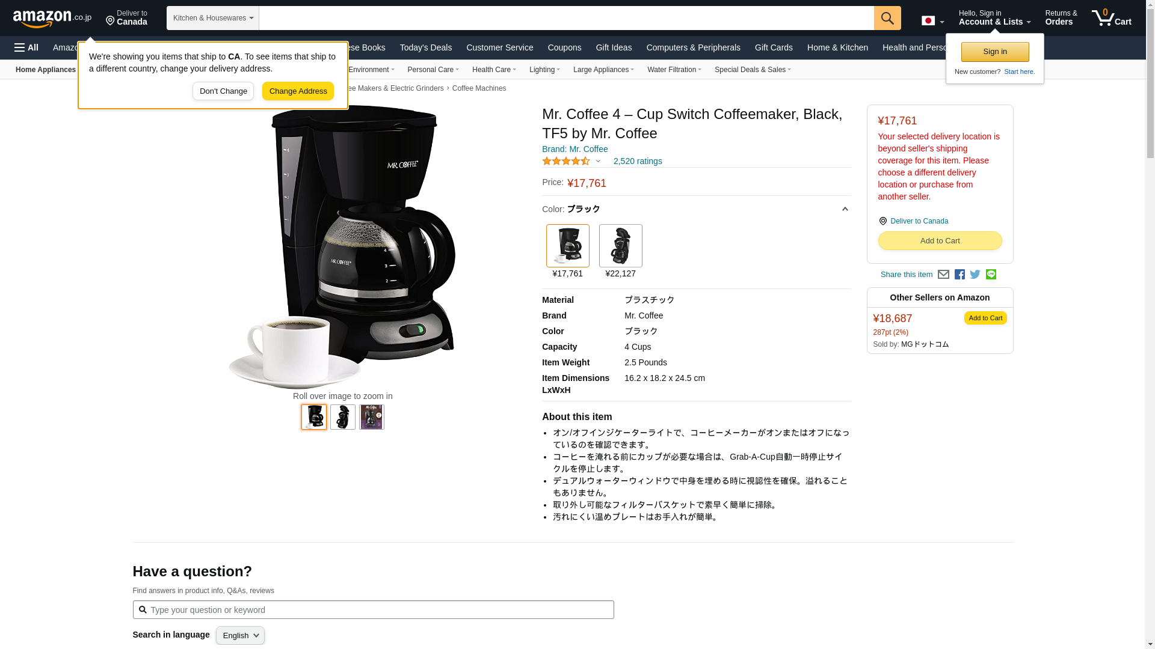Viewport: 1155px width, 649px height.
Task: Click the Change Address button
Action: (x=298, y=91)
